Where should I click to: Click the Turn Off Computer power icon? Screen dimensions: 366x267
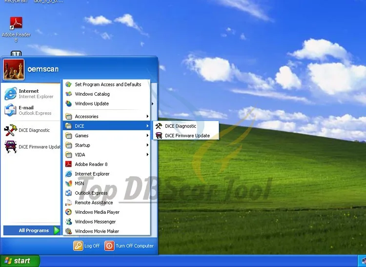(x=109, y=246)
